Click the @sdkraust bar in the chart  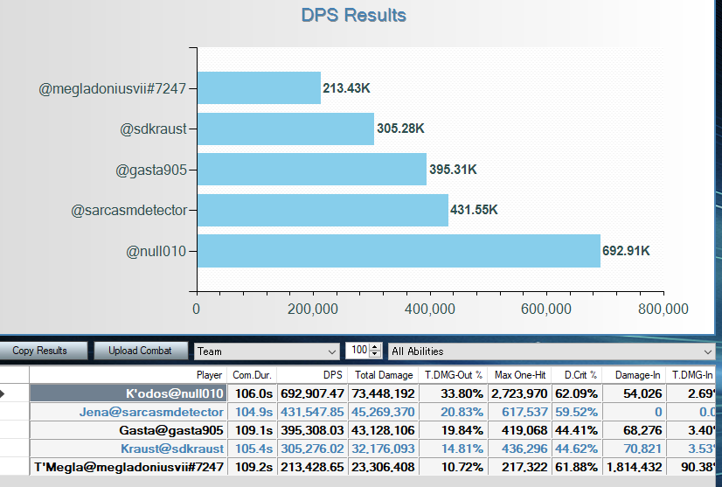coord(286,129)
